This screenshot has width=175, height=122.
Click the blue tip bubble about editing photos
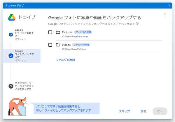tap(66, 108)
